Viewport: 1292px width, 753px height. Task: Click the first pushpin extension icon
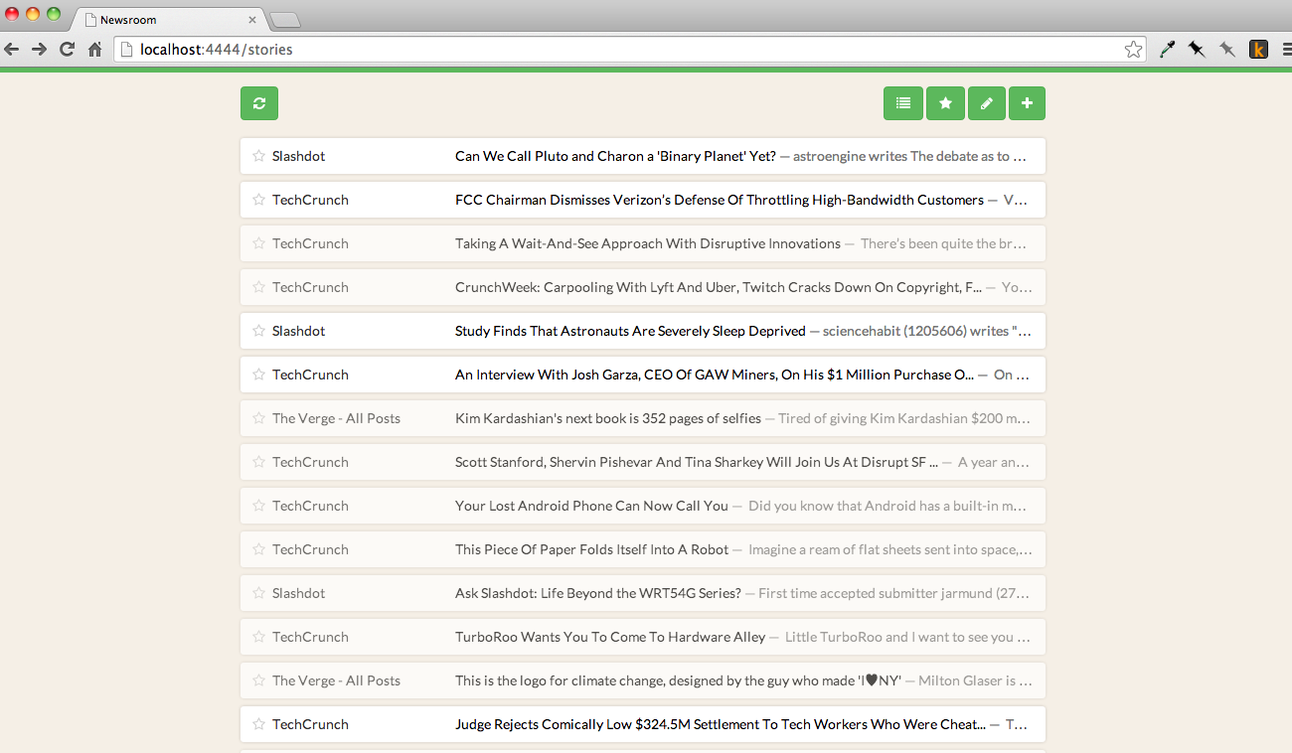click(1197, 49)
